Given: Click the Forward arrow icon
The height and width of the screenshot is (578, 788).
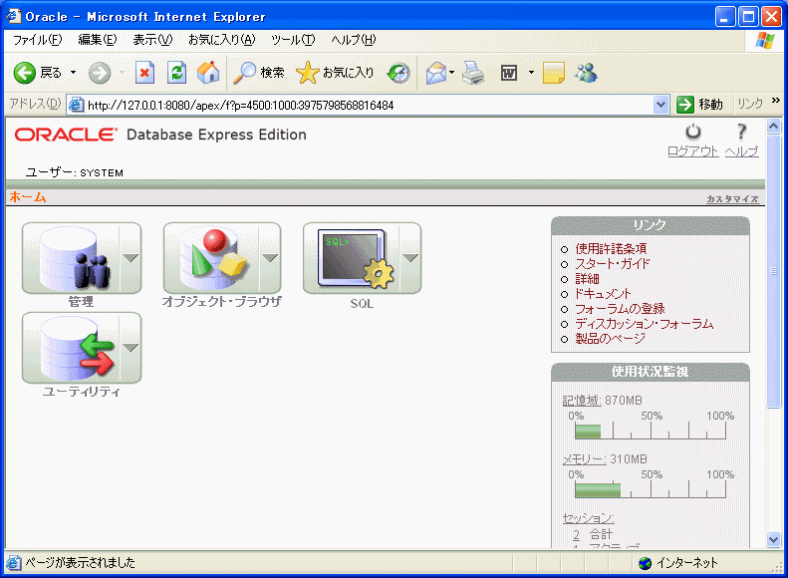Looking at the screenshot, I should 100,73.
